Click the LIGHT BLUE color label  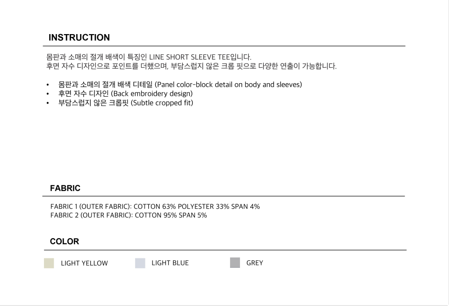pos(170,263)
